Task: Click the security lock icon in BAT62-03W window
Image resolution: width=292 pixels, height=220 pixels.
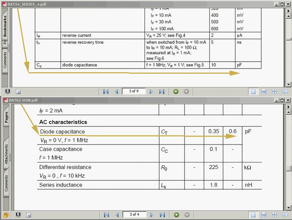Action: (6, 215)
